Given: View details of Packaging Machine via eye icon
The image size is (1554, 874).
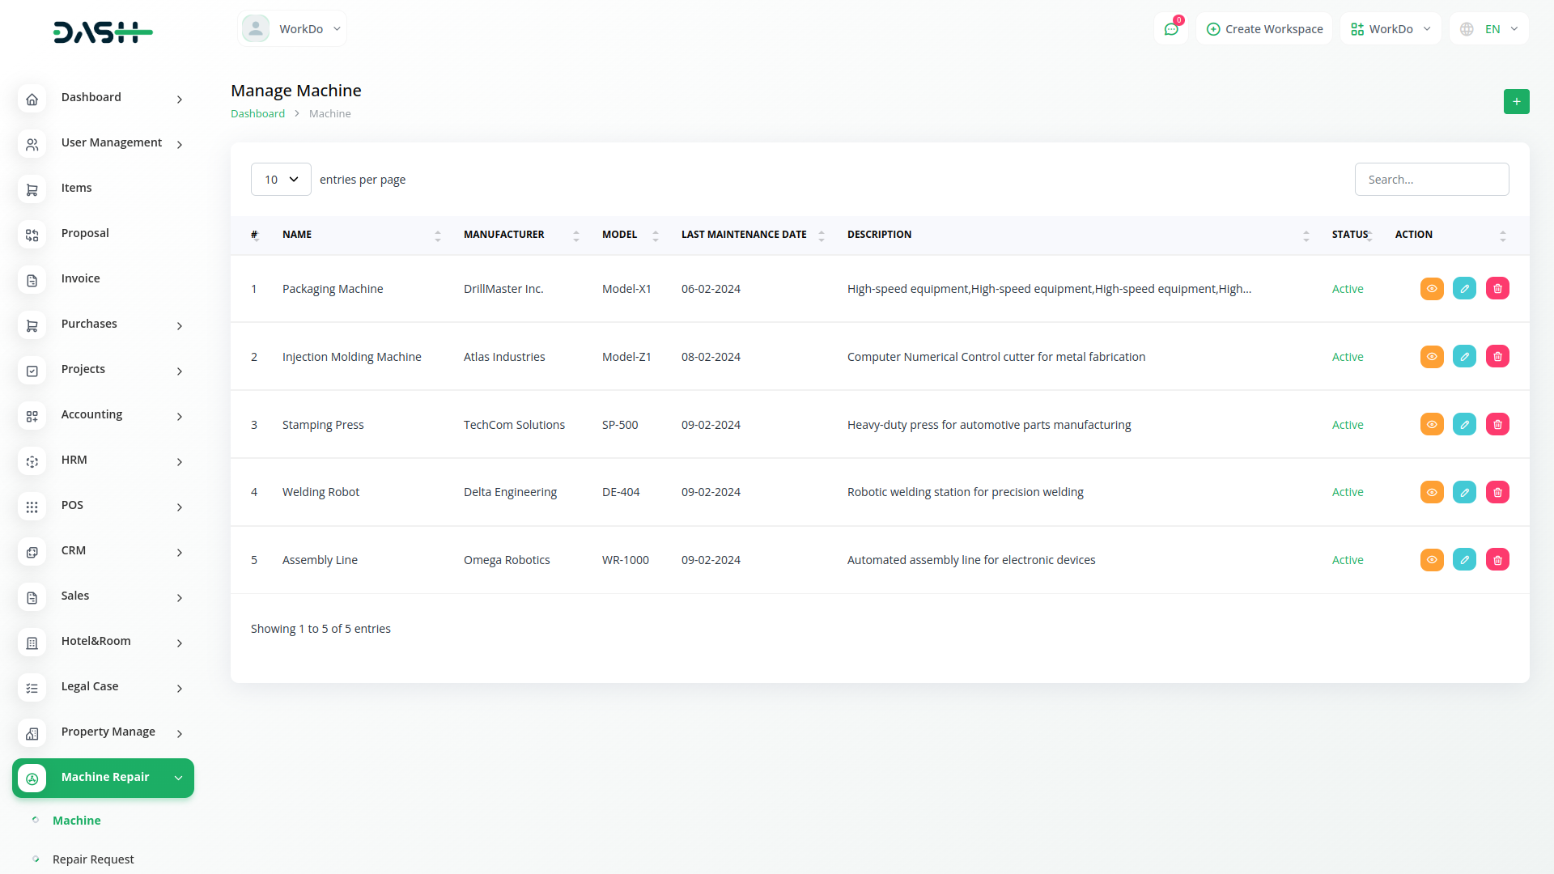Looking at the screenshot, I should [x=1431, y=289].
